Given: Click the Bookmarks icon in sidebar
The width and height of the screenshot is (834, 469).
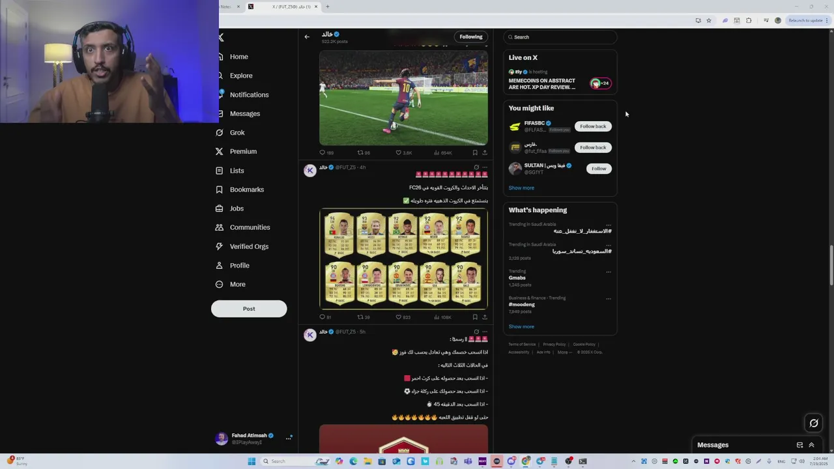Looking at the screenshot, I should tap(220, 190).
